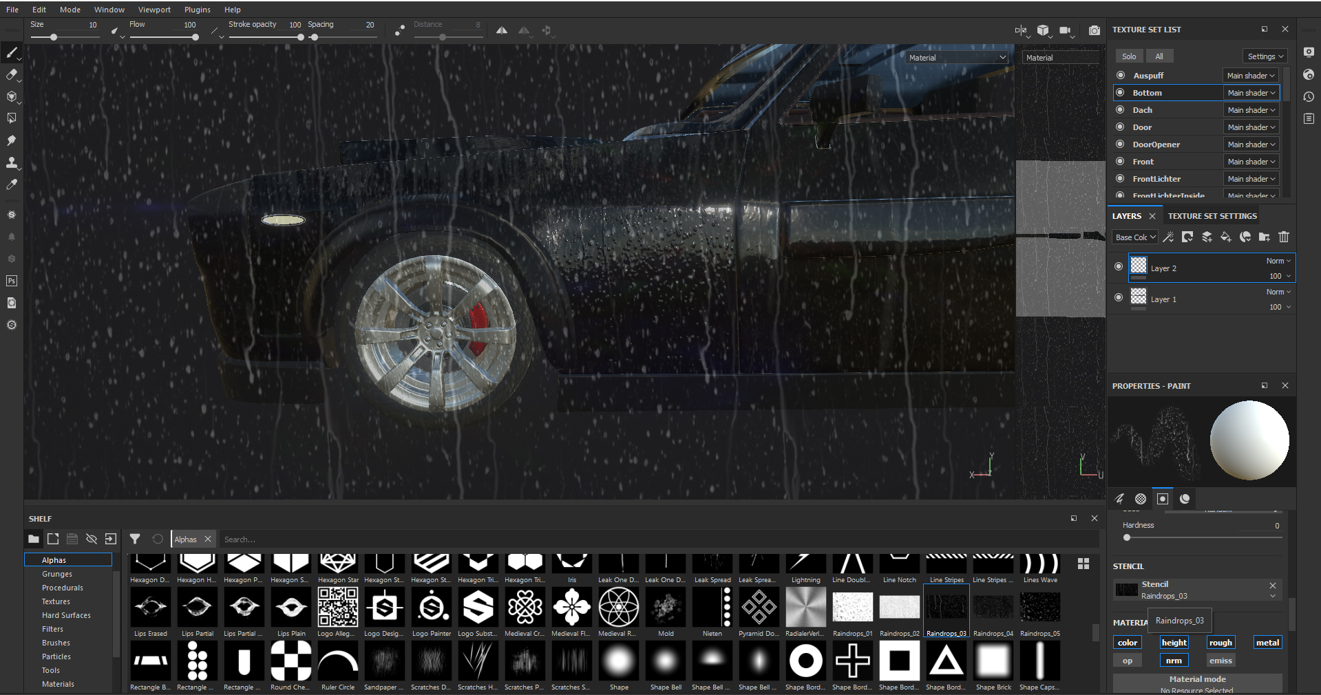Toggle visibility of DoorOpener texture set
The image size is (1321, 695).
point(1120,145)
